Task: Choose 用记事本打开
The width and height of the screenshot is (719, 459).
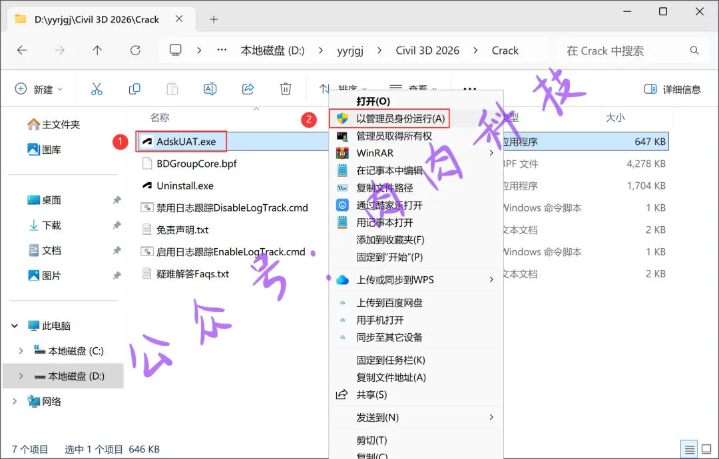Action: 385,223
